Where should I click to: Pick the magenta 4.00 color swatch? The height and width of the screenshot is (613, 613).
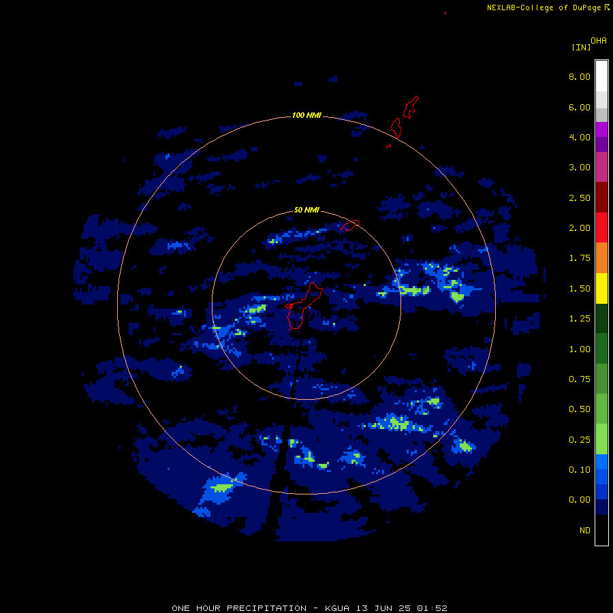[x=601, y=129]
